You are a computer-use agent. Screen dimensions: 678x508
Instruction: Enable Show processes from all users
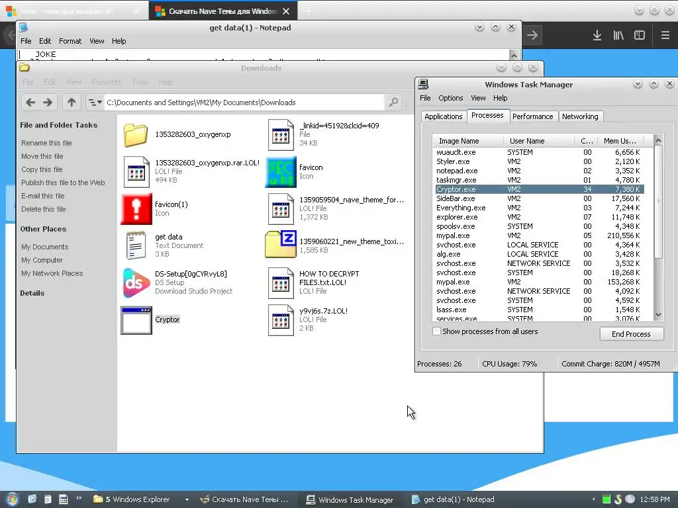(437, 331)
